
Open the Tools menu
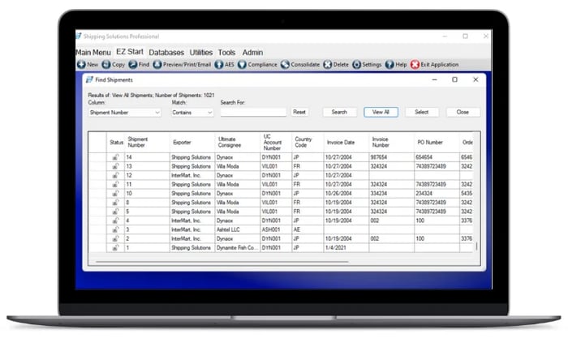point(226,53)
